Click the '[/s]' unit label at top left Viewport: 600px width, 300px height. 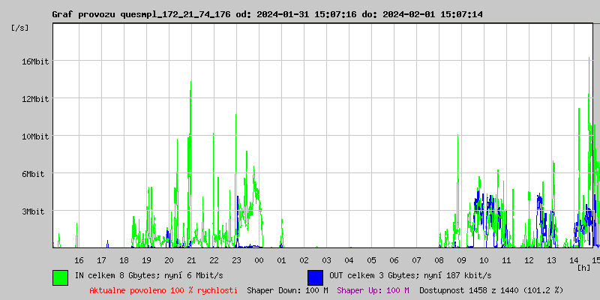(x=20, y=28)
